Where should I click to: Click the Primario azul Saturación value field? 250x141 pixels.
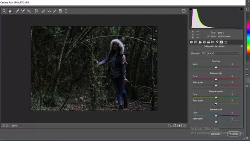point(232,119)
